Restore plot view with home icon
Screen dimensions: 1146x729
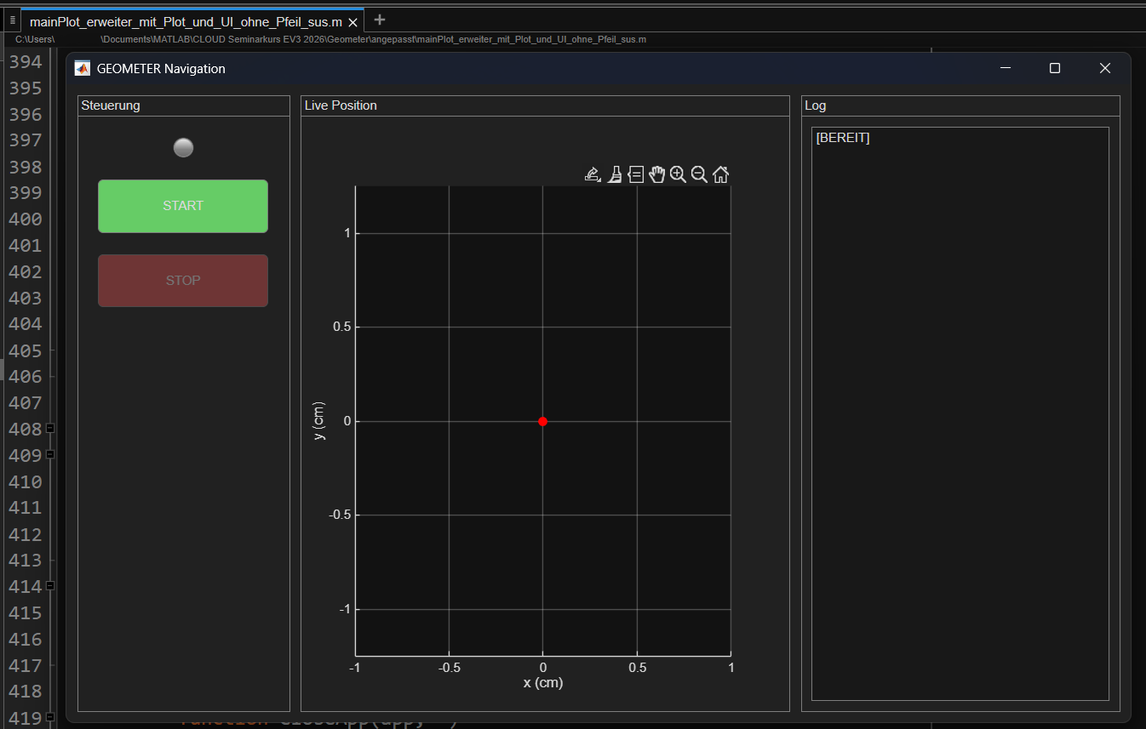720,174
